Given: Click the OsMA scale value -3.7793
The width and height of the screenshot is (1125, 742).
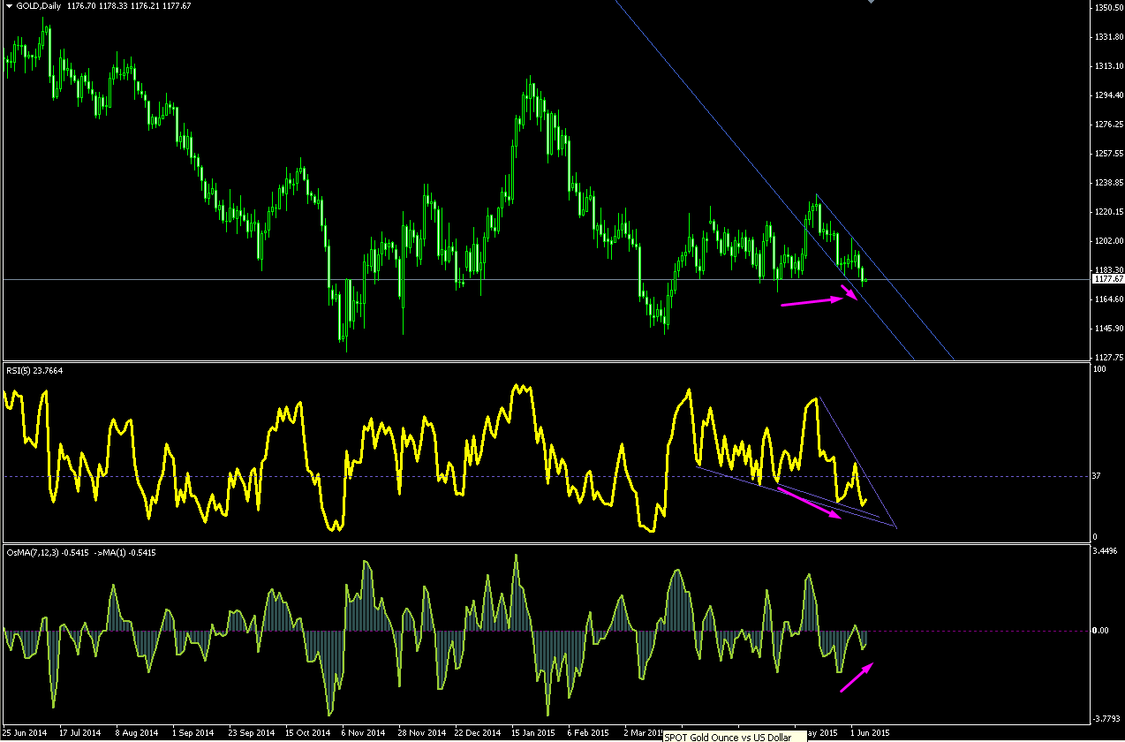Looking at the screenshot, I should tap(1107, 720).
